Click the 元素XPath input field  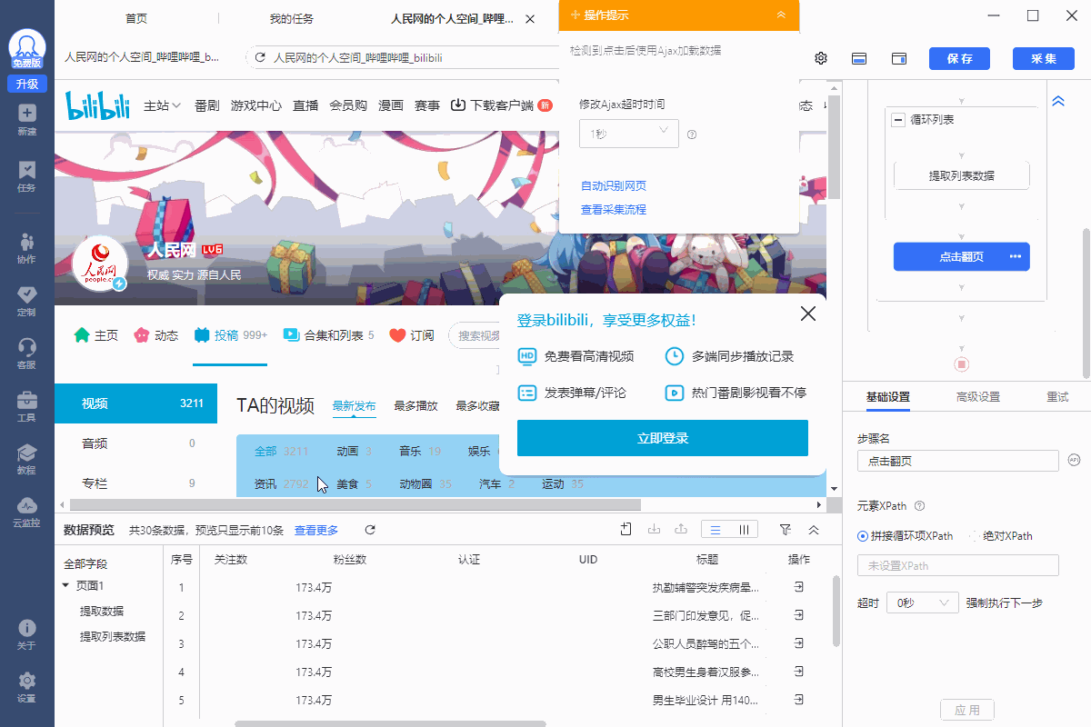click(958, 565)
